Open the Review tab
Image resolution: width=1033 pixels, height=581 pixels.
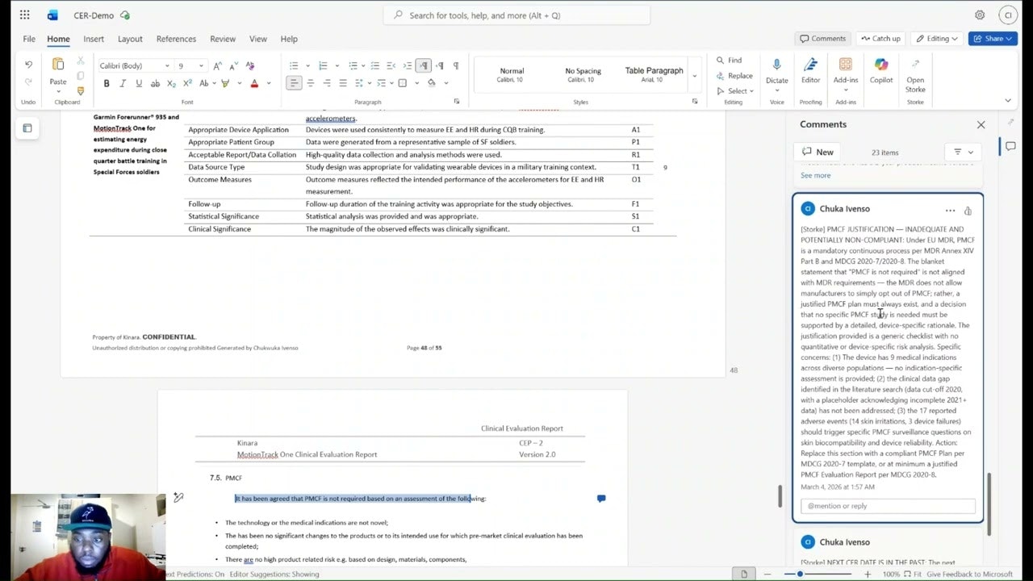[222, 39]
